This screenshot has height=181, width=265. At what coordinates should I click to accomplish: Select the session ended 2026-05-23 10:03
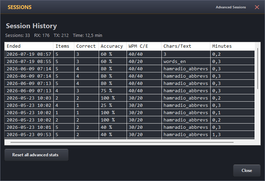pyautogui.click(x=130, y=98)
